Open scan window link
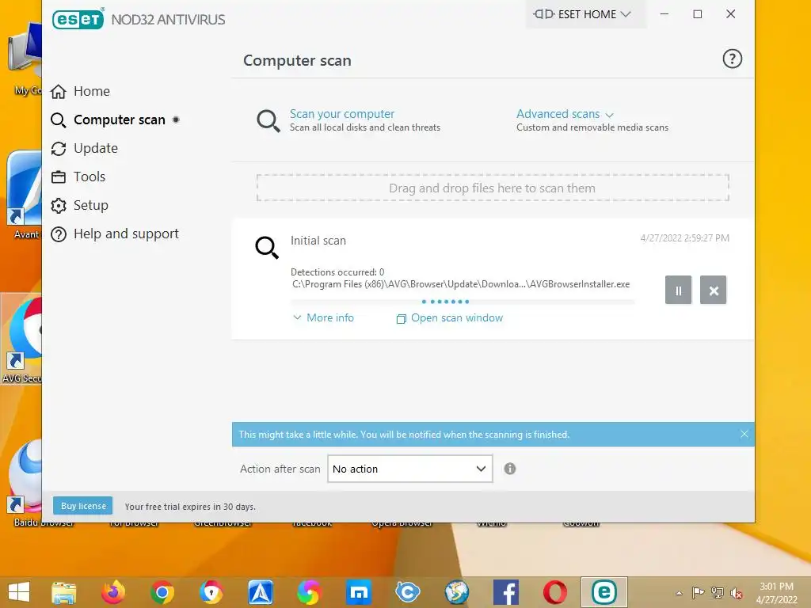 point(450,318)
